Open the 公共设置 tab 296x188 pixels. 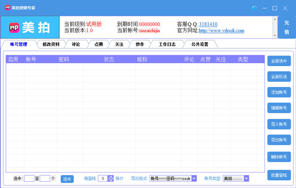pos(200,44)
